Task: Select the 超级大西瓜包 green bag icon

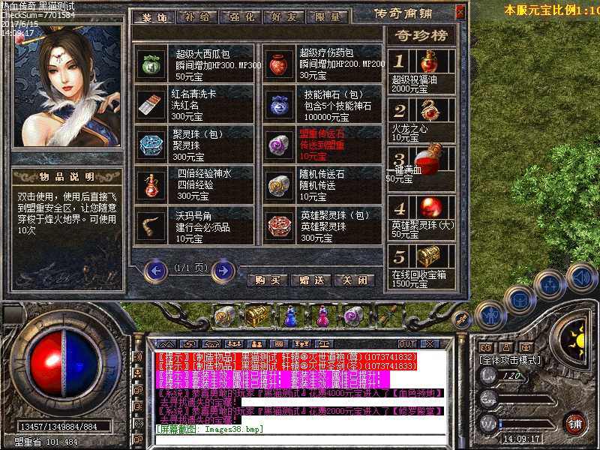Action: tap(151, 64)
